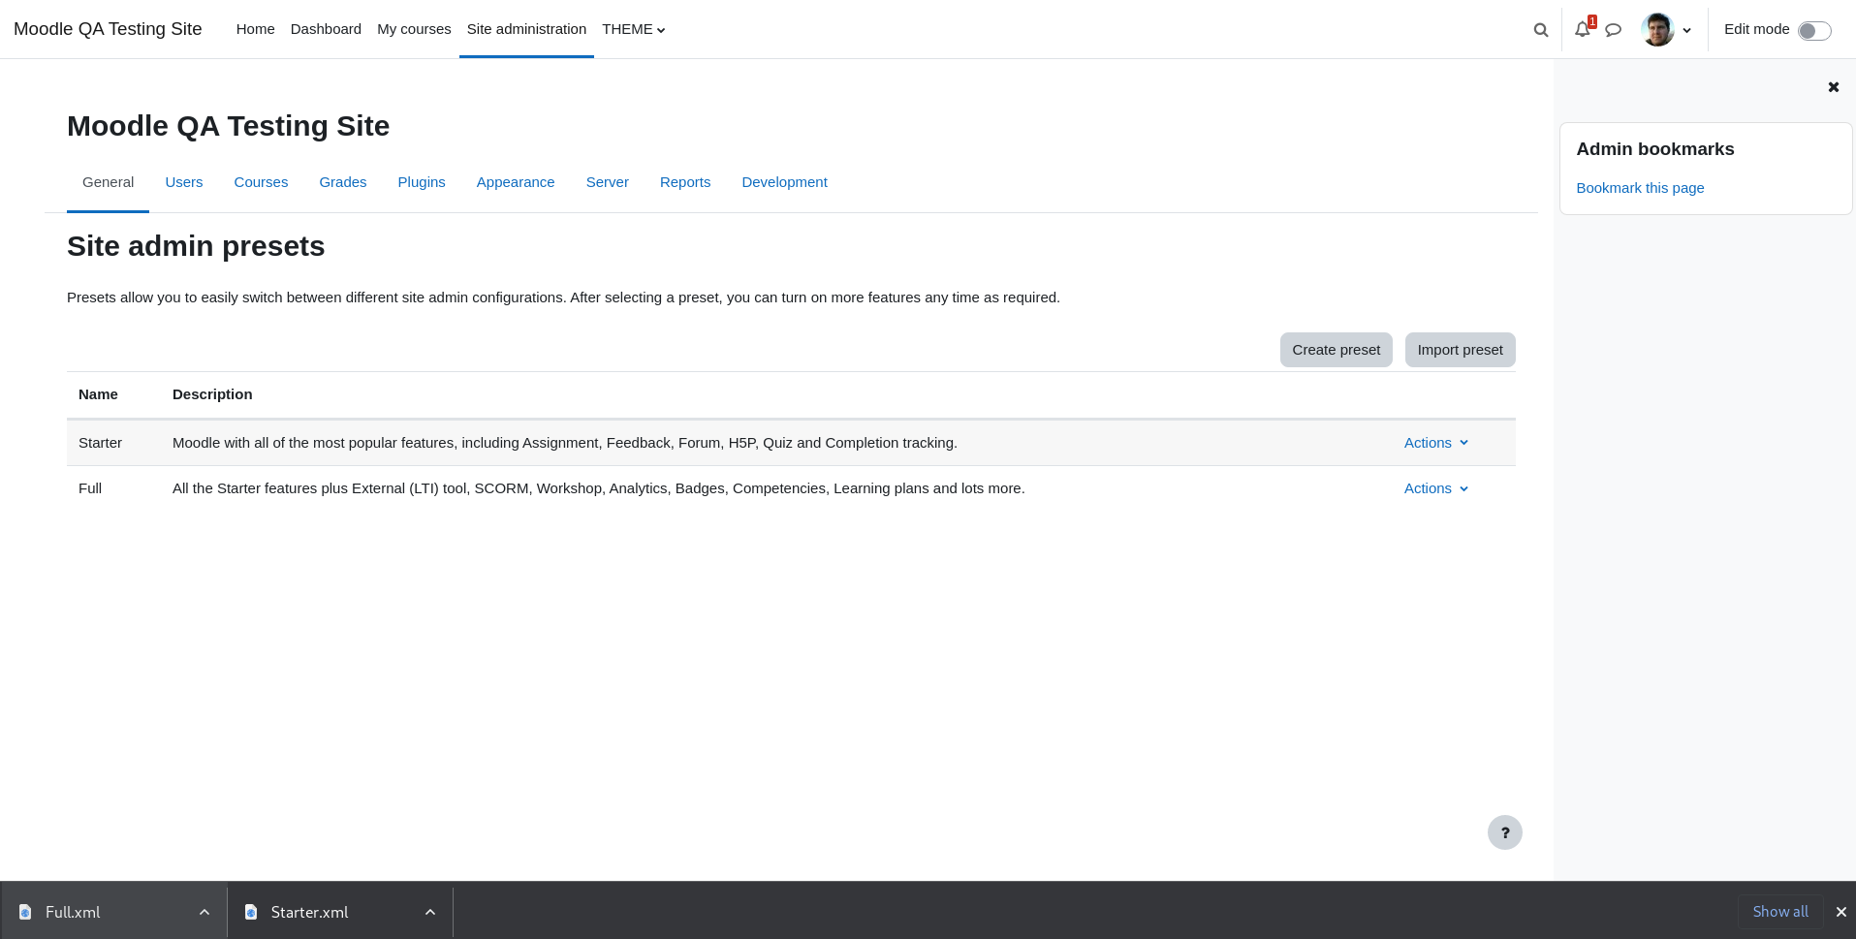Image resolution: width=1856 pixels, height=939 pixels.
Task: Open My courses in the navigation
Action: coord(414,29)
